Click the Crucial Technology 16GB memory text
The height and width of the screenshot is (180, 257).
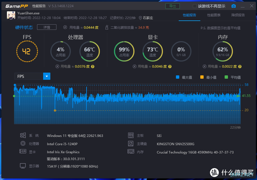pyautogui.click(x=195, y=152)
